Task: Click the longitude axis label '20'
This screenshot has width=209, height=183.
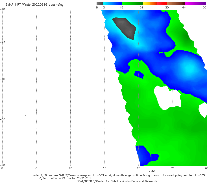Action: pos(138,168)
